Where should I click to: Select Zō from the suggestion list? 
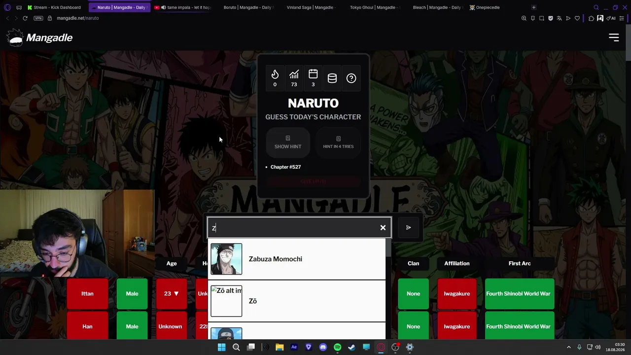click(x=297, y=301)
